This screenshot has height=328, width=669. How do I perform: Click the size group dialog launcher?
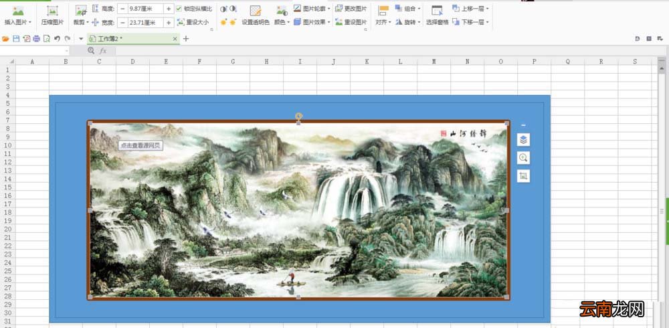click(211, 29)
